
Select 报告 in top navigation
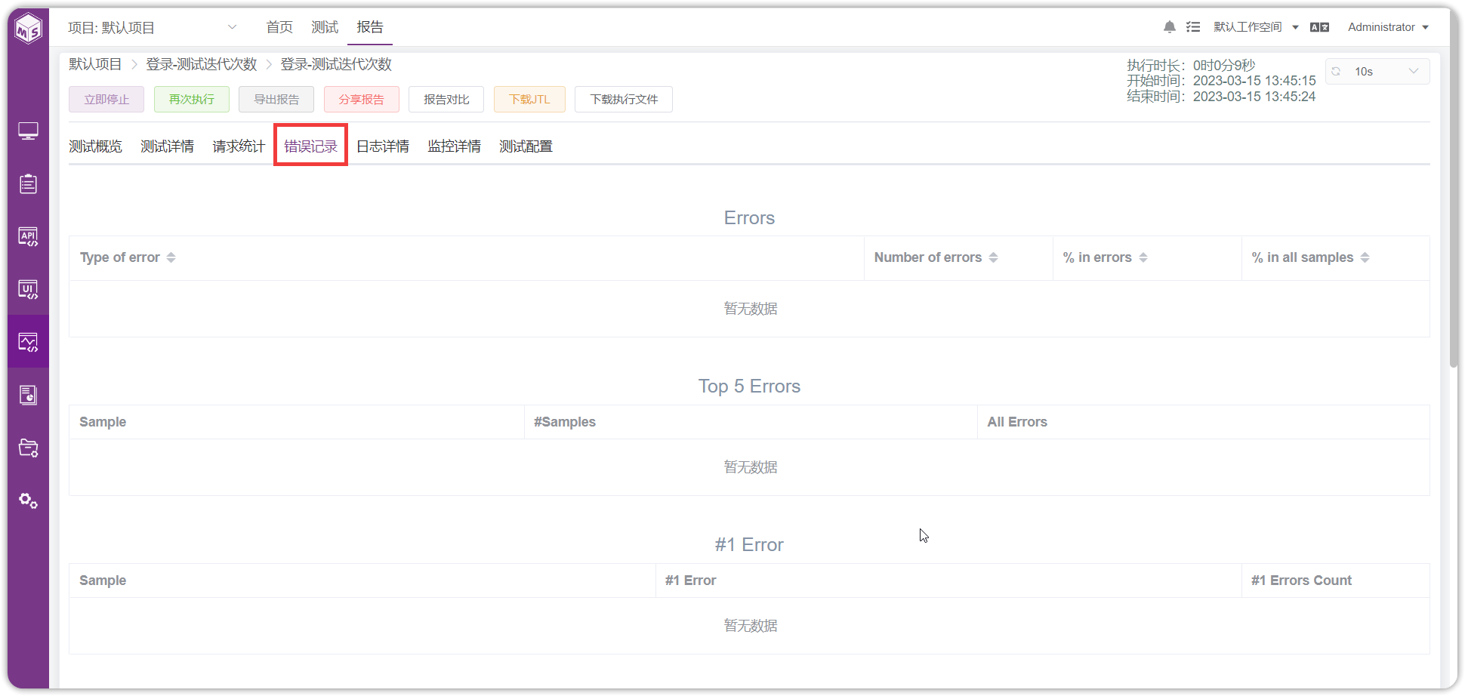coord(370,27)
